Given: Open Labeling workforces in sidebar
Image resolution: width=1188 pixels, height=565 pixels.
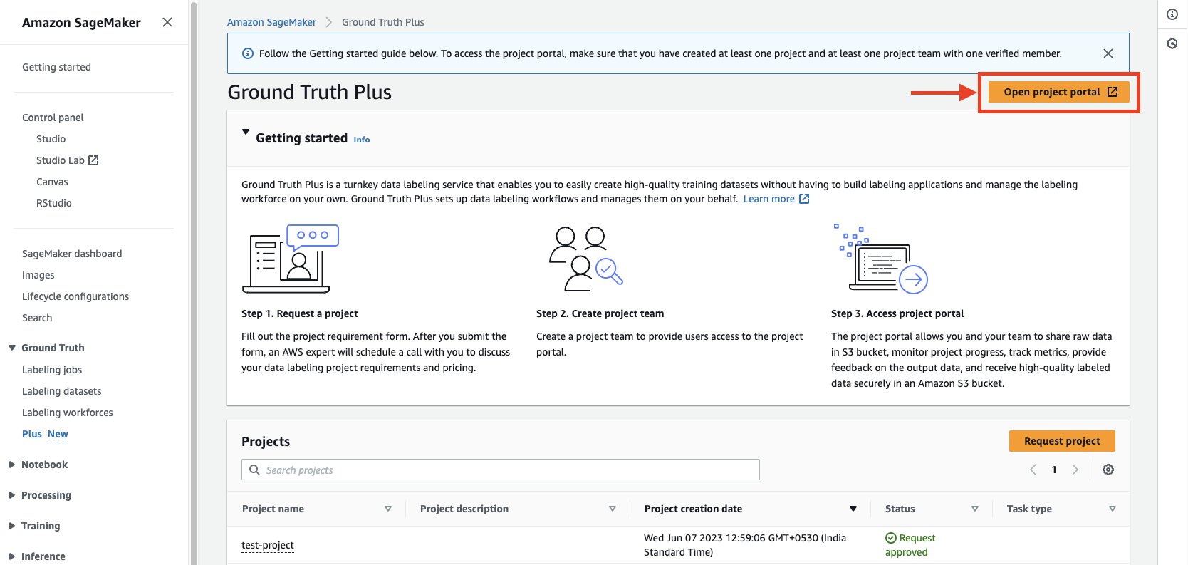Looking at the screenshot, I should [x=68, y=413].
